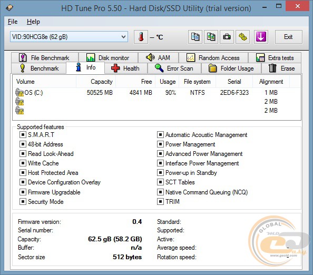Sort by the File system column header
The width and height of the screenshot is (313, 275).
pyautogui.click(x=197, y=82)
